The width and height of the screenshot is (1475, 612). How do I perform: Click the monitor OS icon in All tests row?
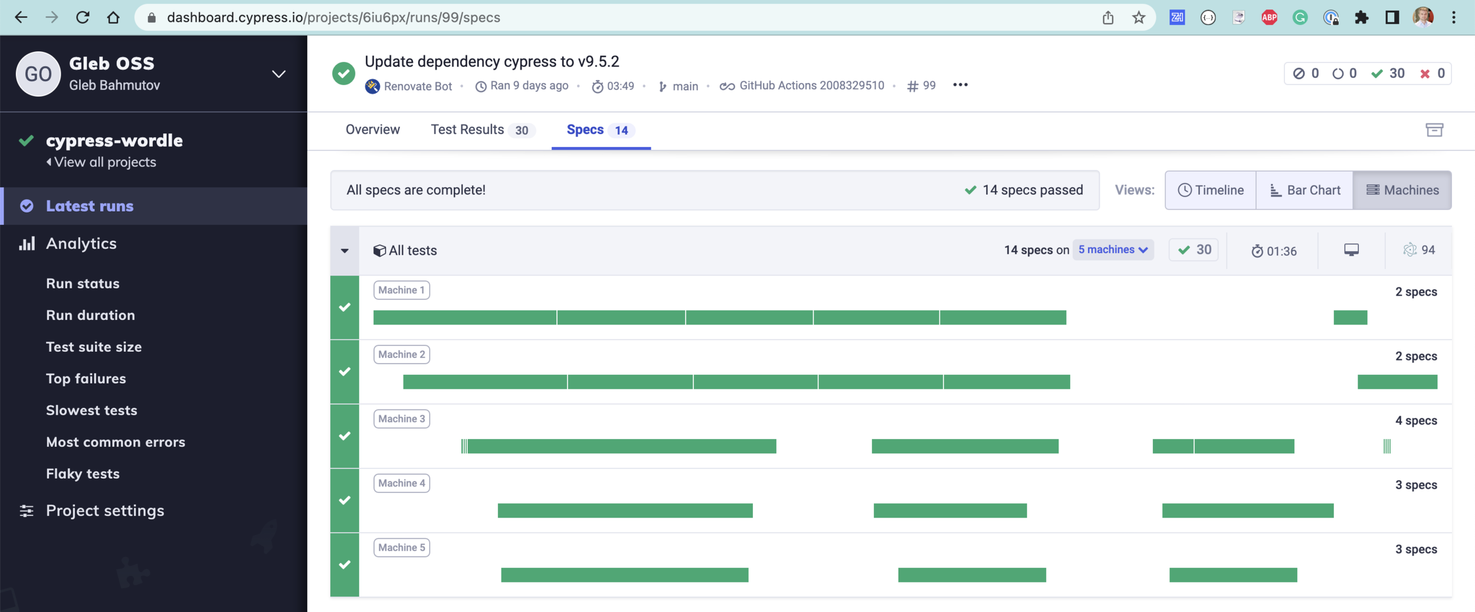coord(1351,250)
